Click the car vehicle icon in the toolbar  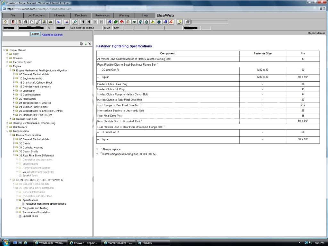click(50, 22)
